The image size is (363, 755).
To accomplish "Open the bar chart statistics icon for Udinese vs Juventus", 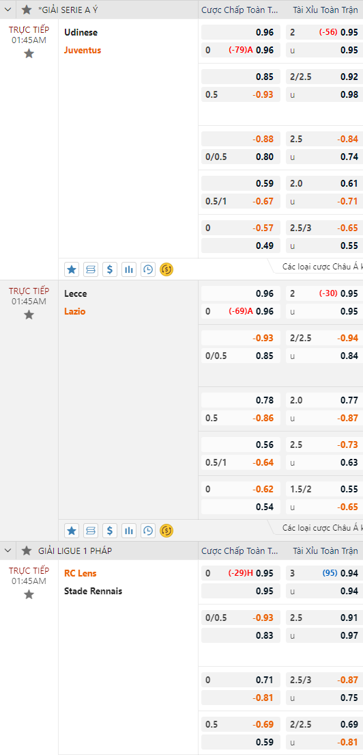I will point(129,269).
